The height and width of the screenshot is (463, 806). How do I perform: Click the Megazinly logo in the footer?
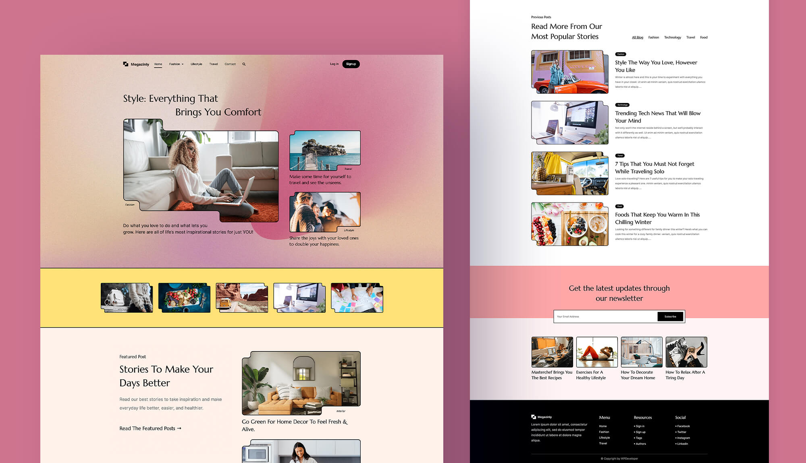pos(542,417)
